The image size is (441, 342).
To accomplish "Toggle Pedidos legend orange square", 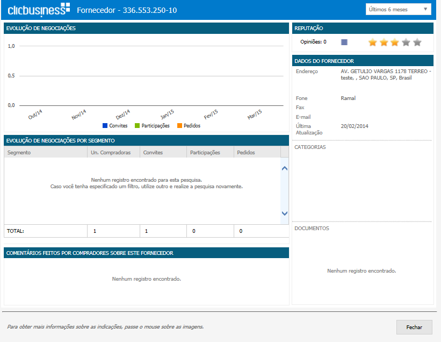I will 180,125.
